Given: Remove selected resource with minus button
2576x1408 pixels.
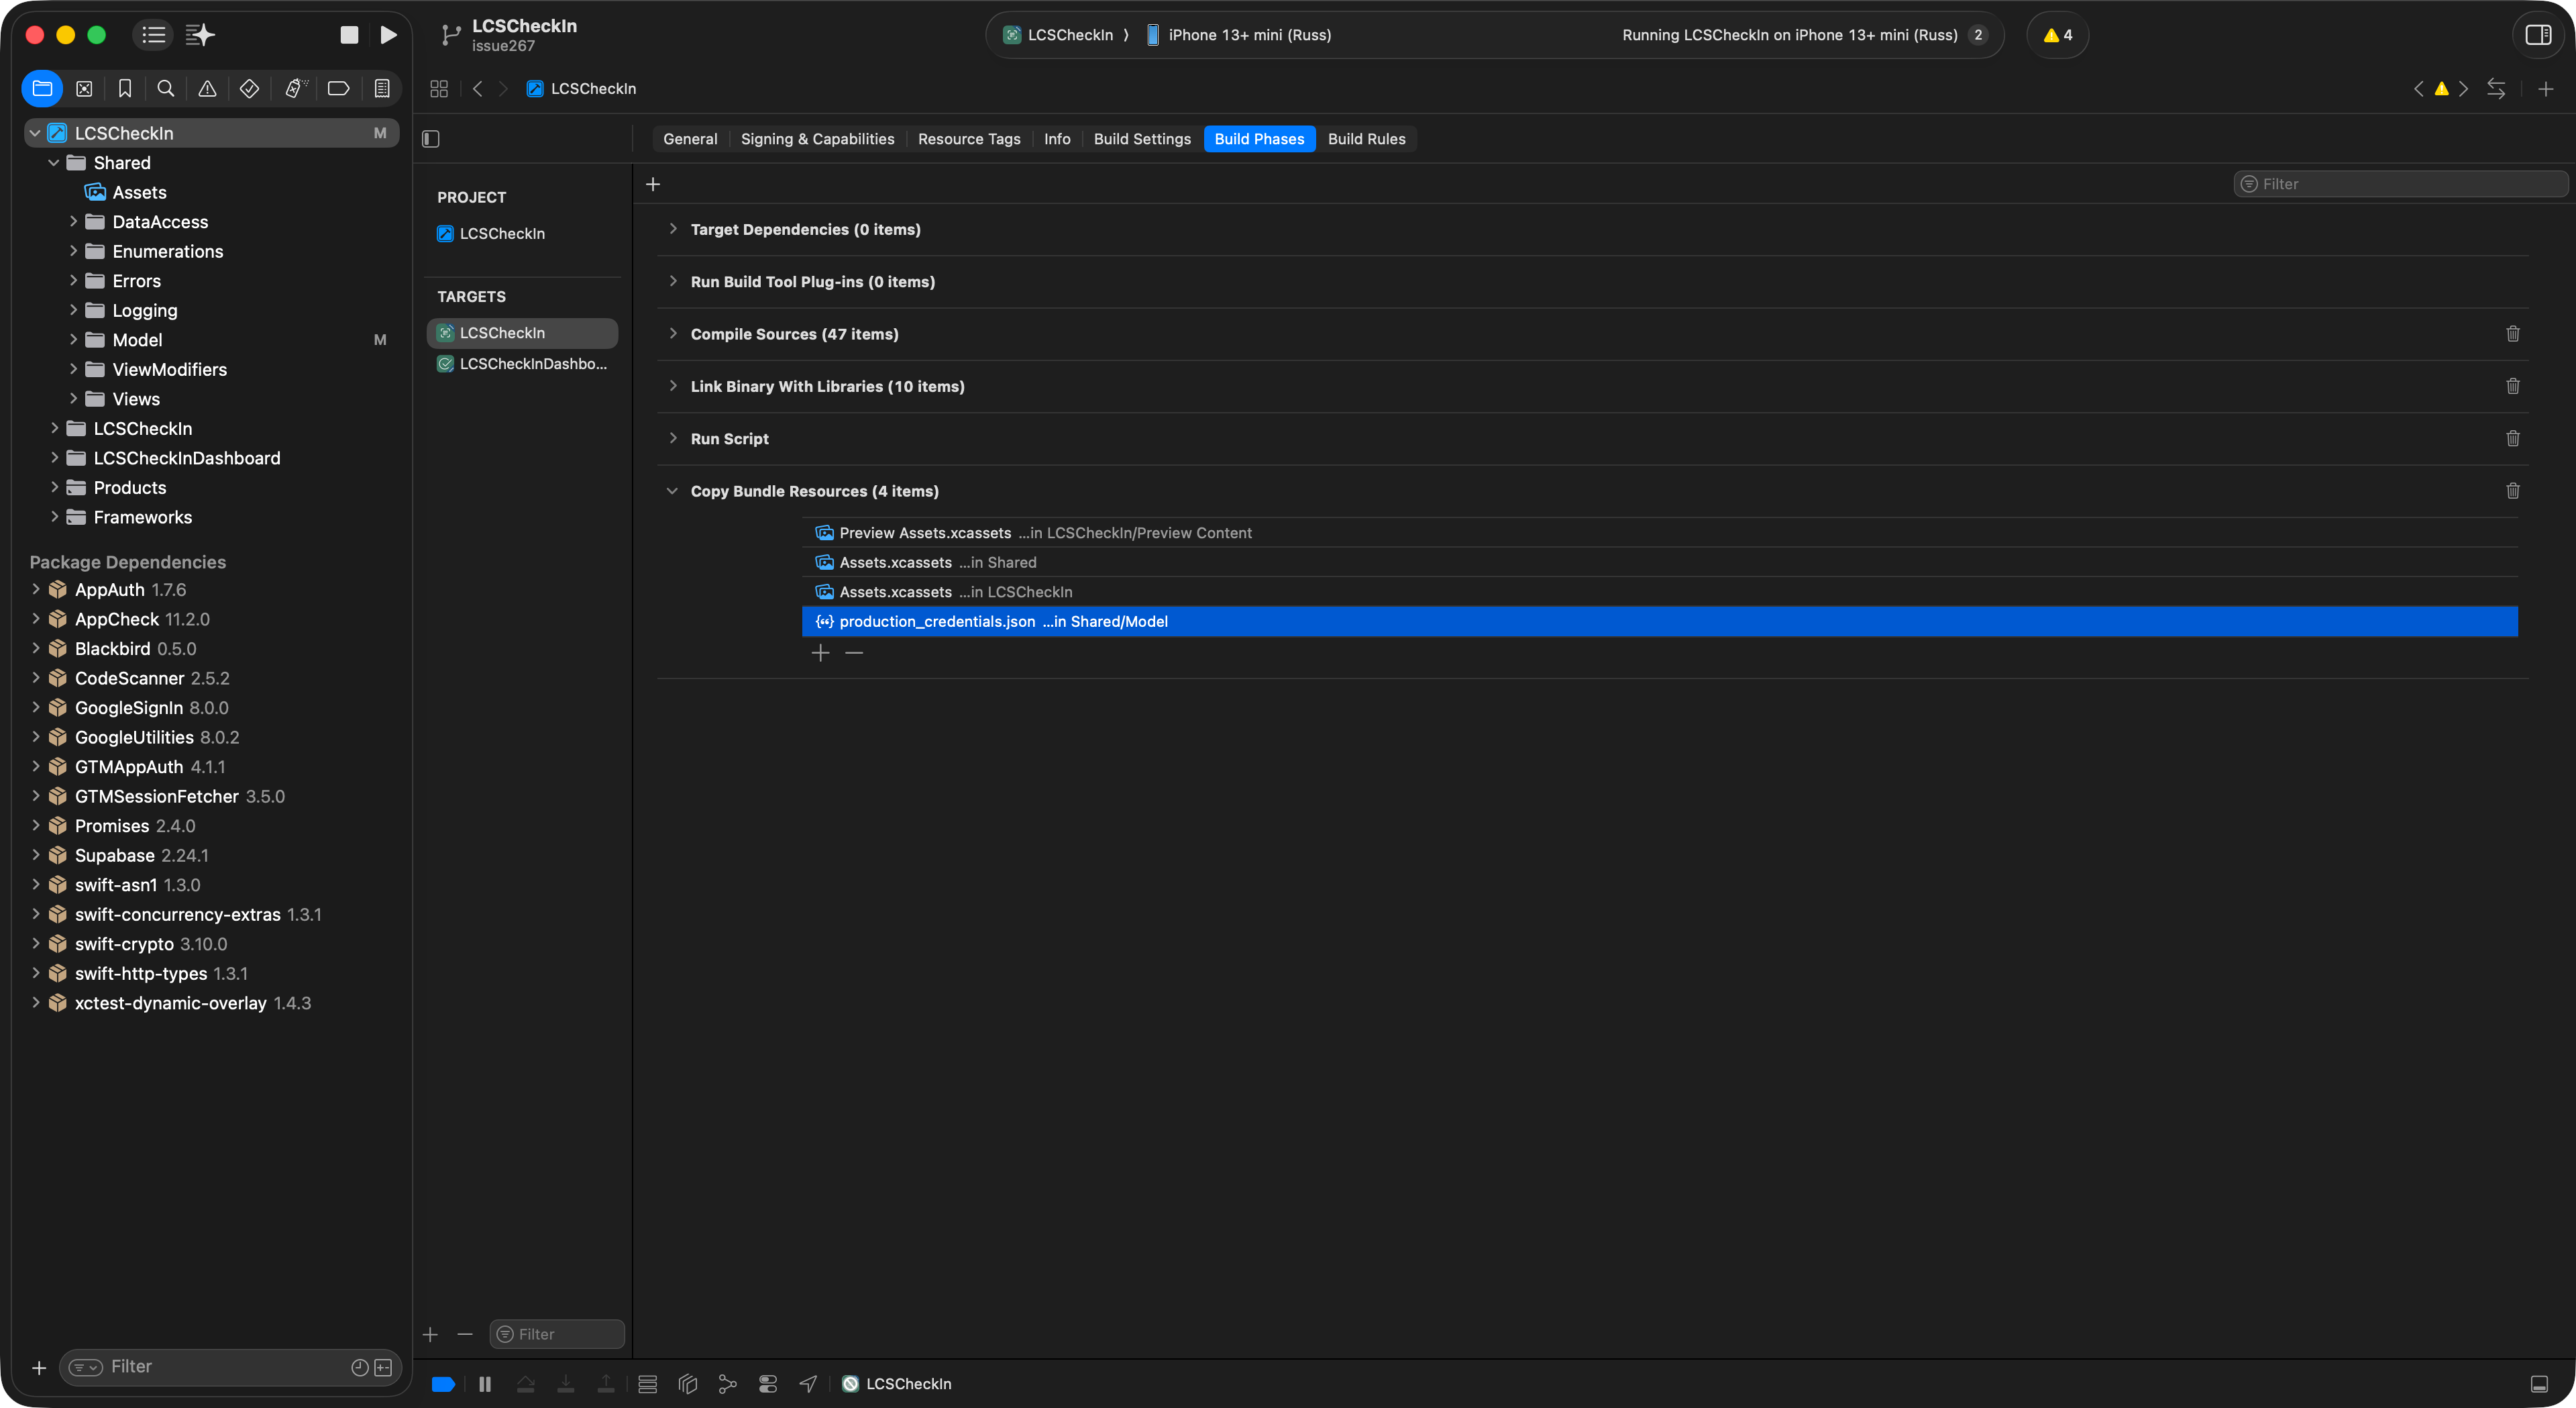Looking at the screenshot, I should (x=854, y=652).
